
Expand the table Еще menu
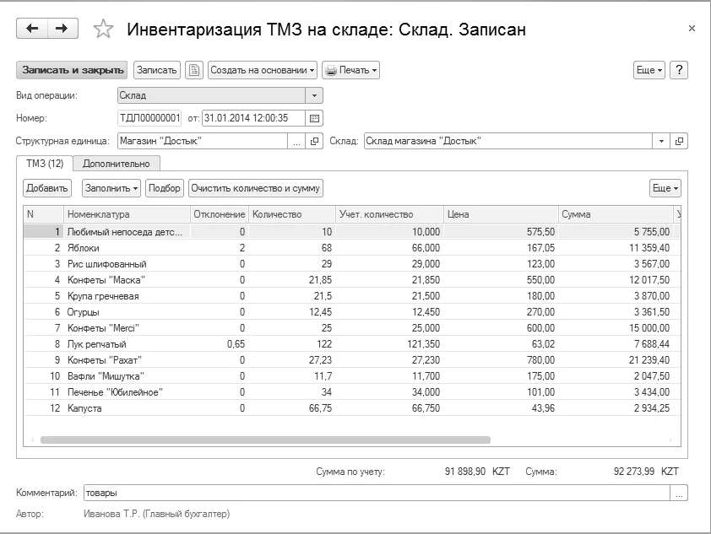click(x=665, y=188)
